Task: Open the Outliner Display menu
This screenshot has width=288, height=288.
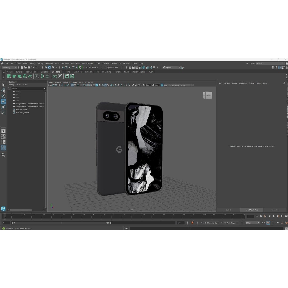Action: [x=11, y=85]
